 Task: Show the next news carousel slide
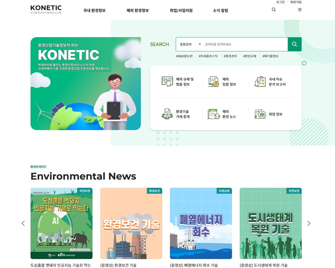[309, 223]
